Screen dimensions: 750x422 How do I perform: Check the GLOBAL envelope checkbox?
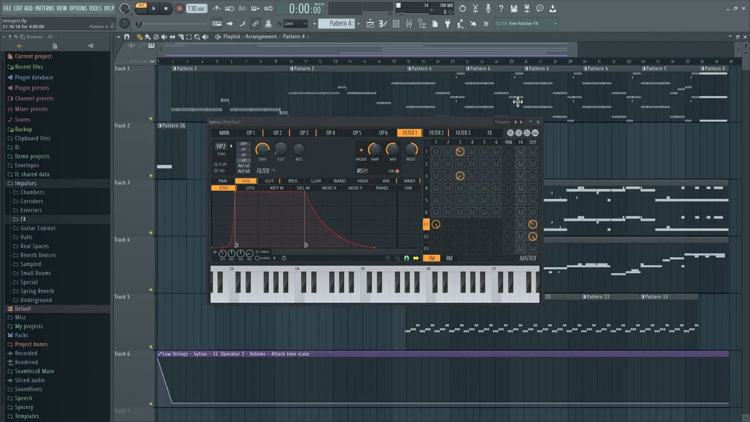[x=257, y=258]
